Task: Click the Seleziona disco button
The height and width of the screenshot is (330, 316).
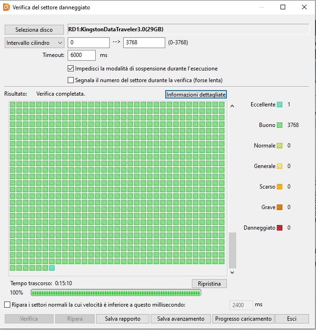Action: pyautogui.click(x=34, y=30)
